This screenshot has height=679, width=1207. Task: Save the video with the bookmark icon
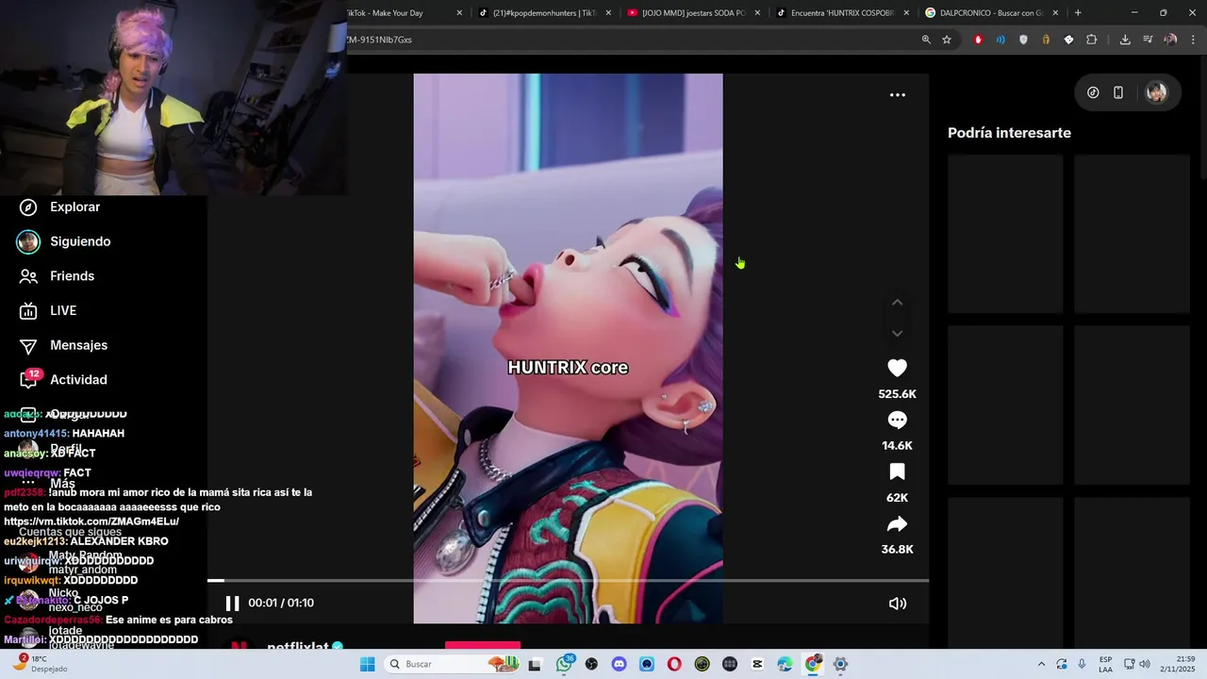pos(897,472)
